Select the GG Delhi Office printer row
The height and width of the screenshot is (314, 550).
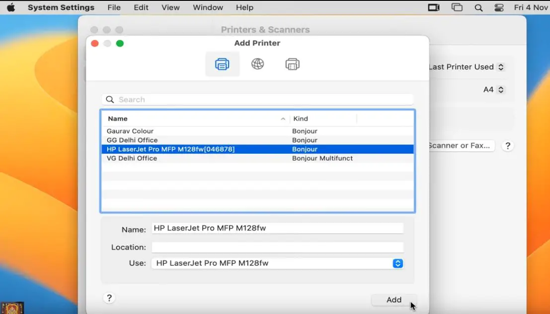click(x=199, y=140)
